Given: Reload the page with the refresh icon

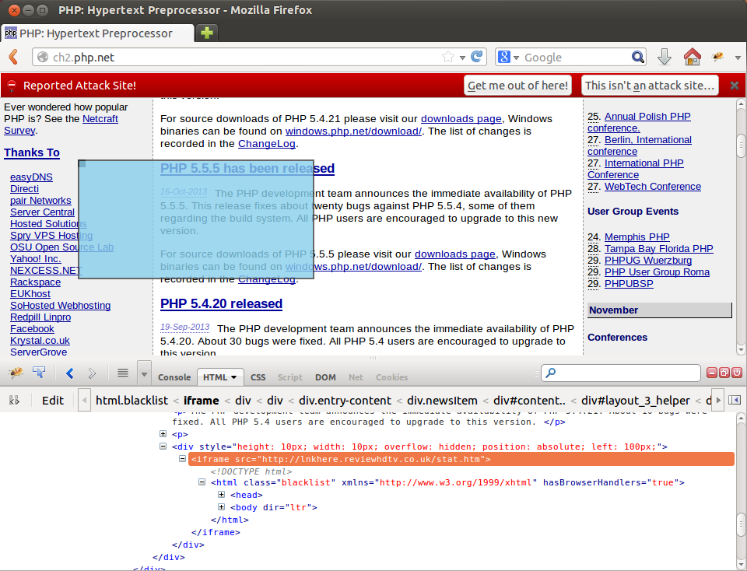Looking at the screenshot, I should click(476, 57).
